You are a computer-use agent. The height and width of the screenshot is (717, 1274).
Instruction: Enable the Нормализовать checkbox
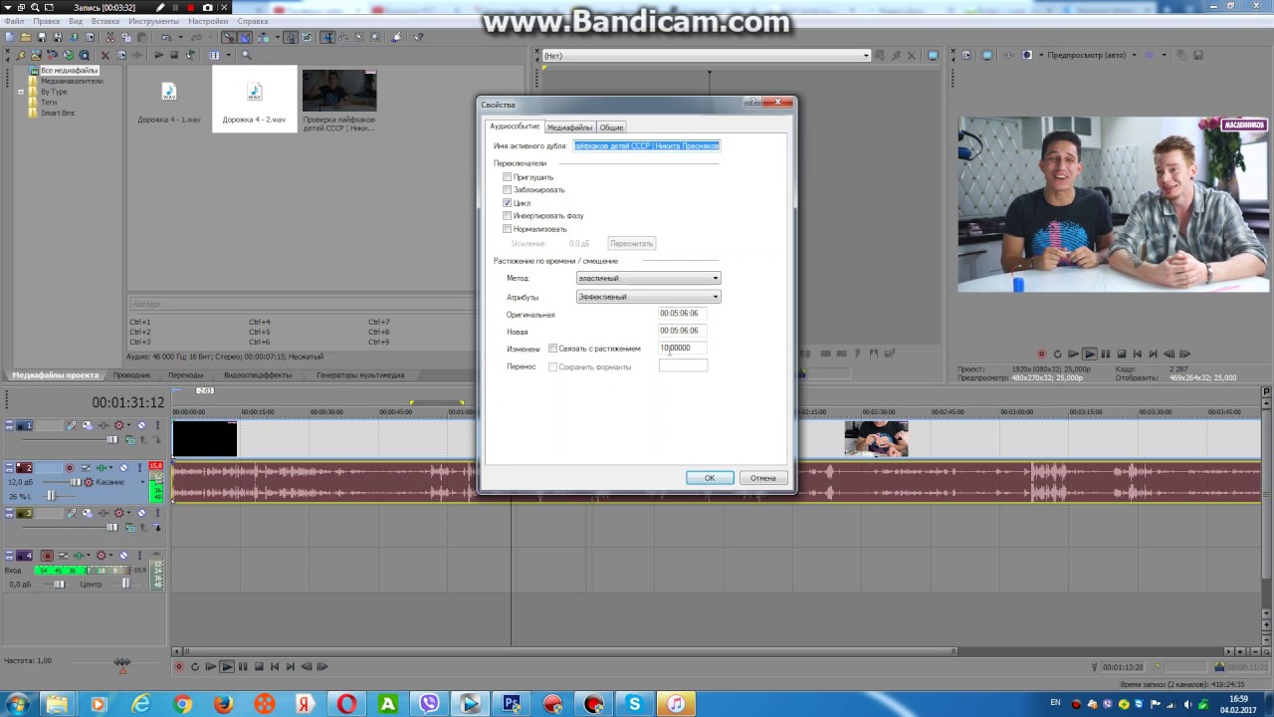[x=508, y=229]
